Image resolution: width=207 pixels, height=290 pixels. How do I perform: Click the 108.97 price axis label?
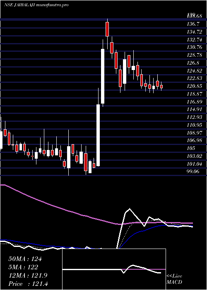pyautogui.click(x=195, y=133)
